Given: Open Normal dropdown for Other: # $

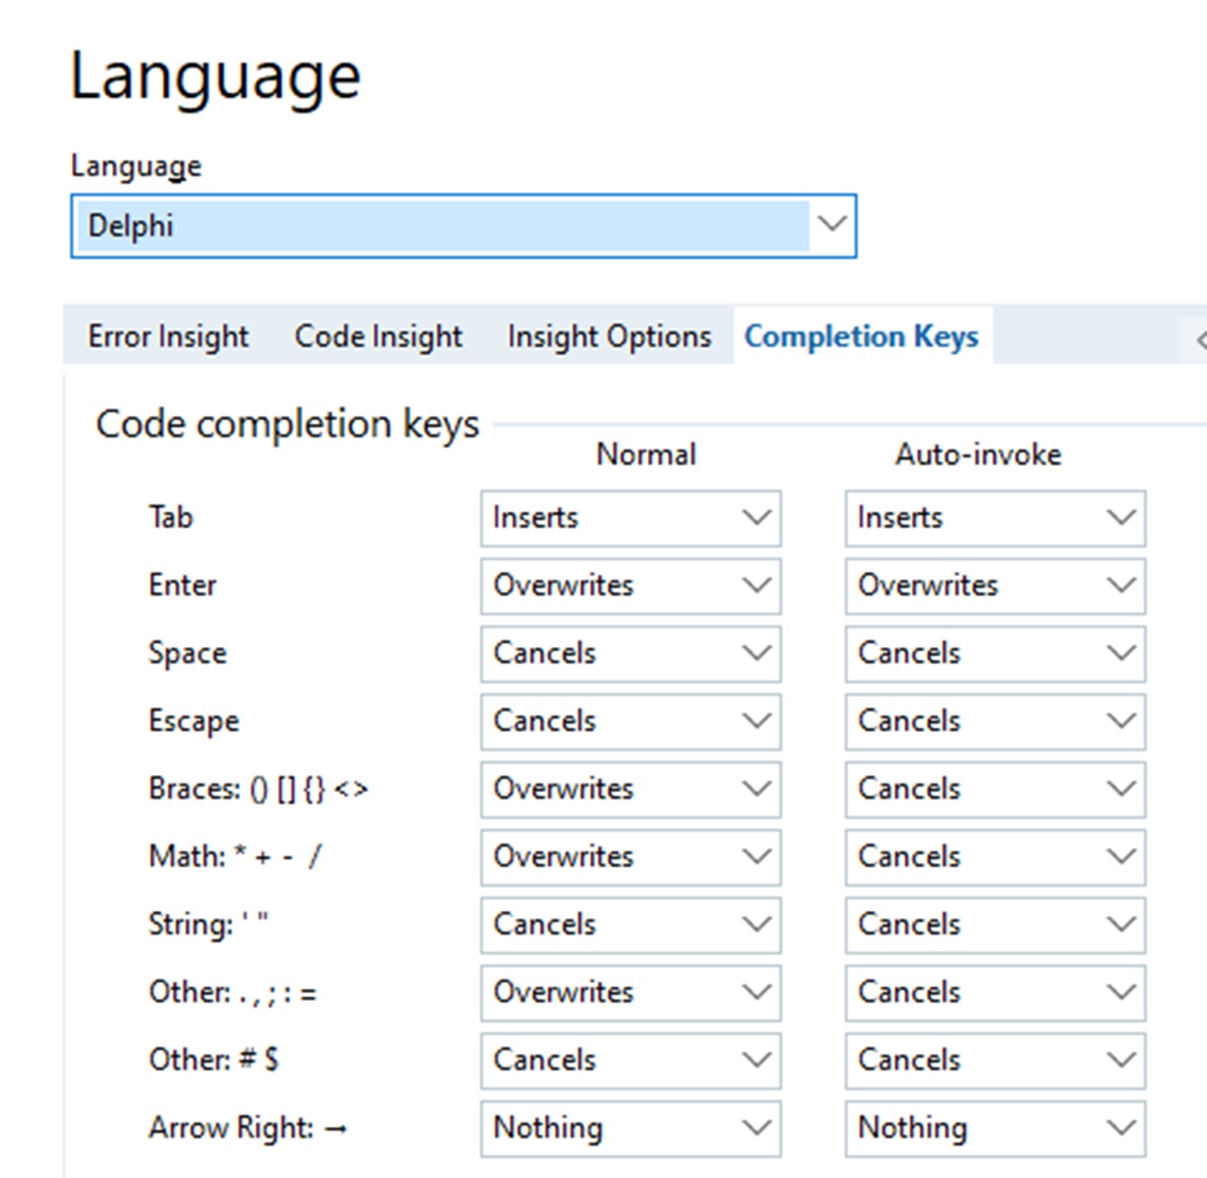Looking at the screenshot, I should [630, 1060].
